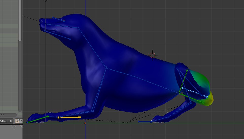The height and width of the screenshot is (139, 244).
Task: Select the yellow highlighted front leg bone
Action: point(69,117)
